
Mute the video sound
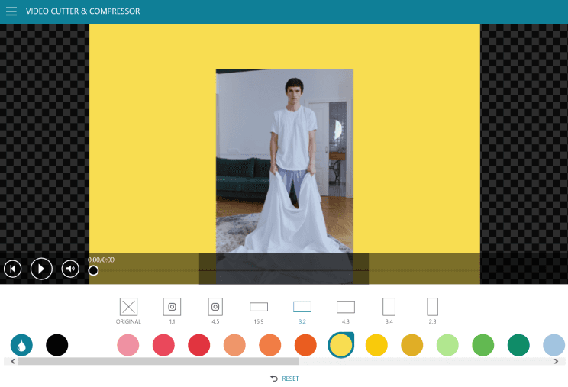tap(70, 269)
